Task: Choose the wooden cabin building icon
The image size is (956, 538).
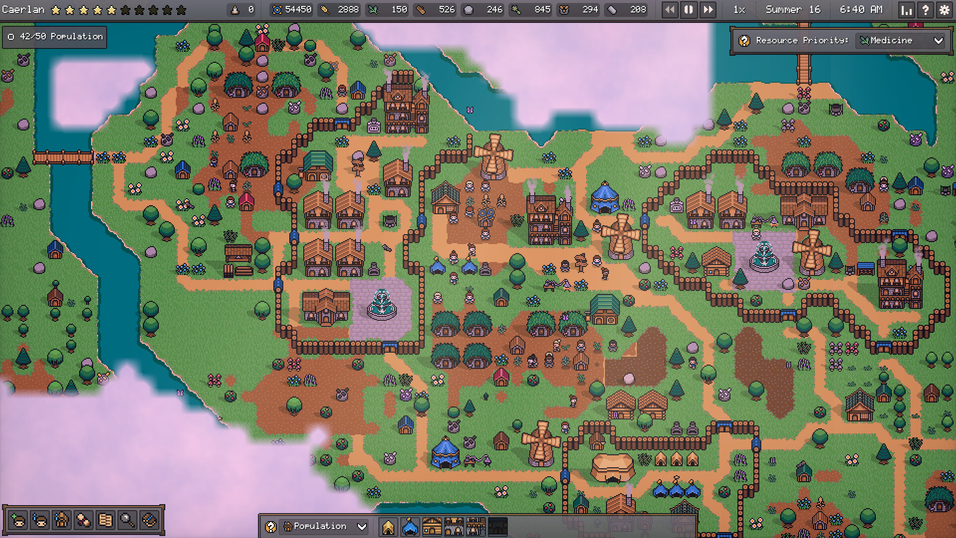Action: [x=432, y=527]
